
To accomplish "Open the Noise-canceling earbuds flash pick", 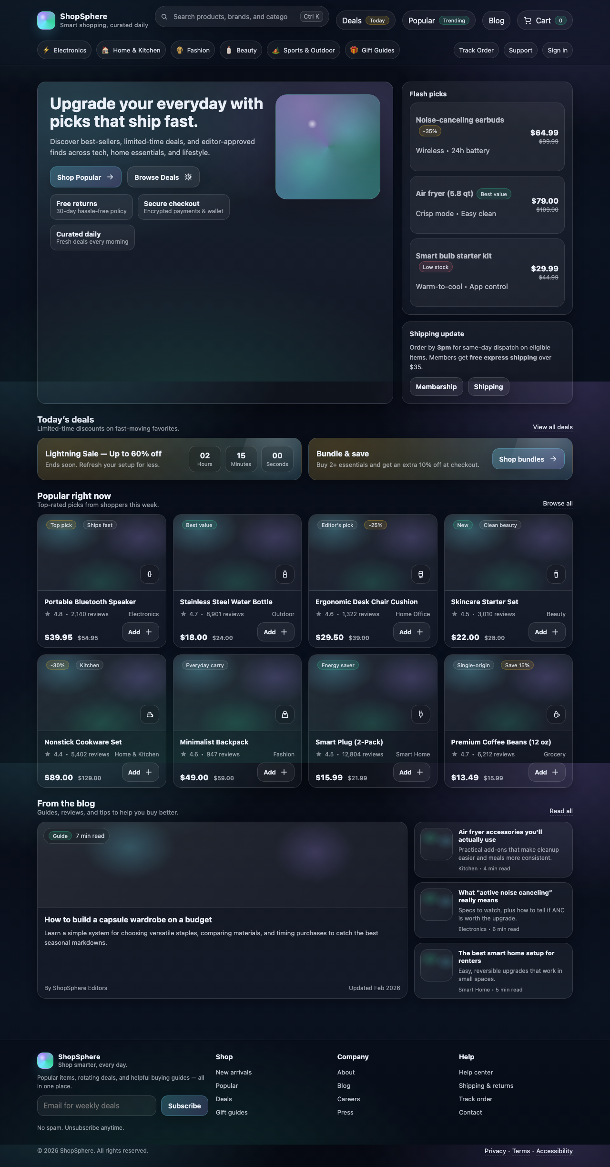I will tap(487, 137).
